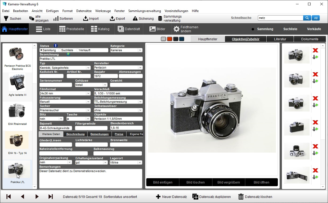The width and height of the screenshot is (328, 203).
Task: Delete first thumbnail with red X
Action: (x=315, y=50)
